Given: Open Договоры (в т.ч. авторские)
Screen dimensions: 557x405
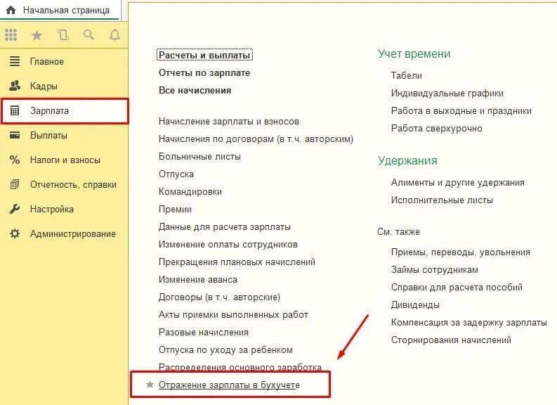Looking at the screenshot, I should click(x=219, y=297).
